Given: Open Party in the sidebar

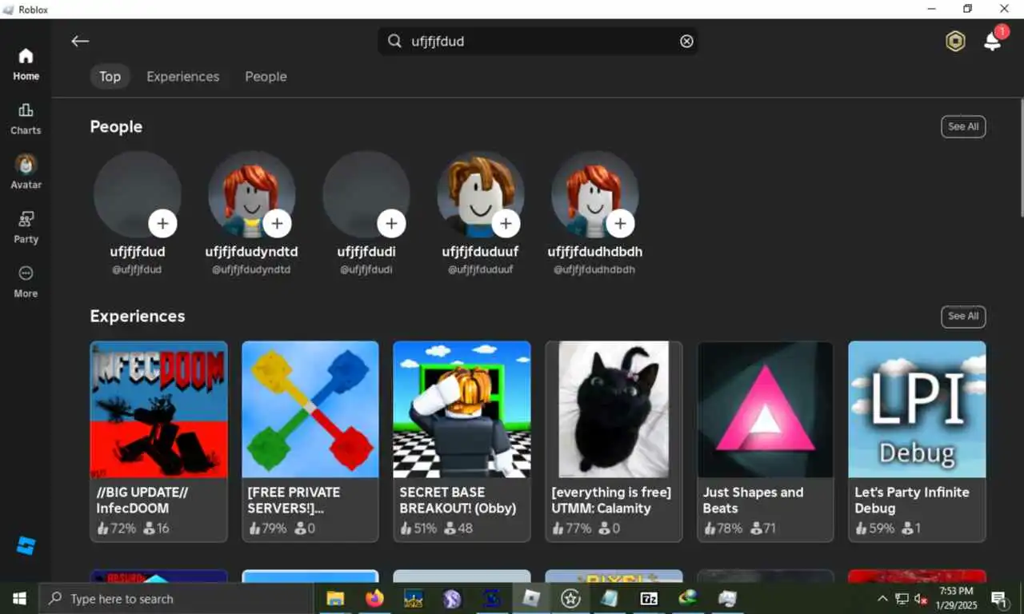Looking at the screenshot, I should click(x=26, y=228).
